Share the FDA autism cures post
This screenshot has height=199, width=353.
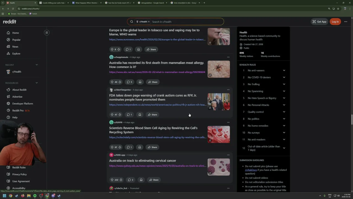(x=152, y=115)
